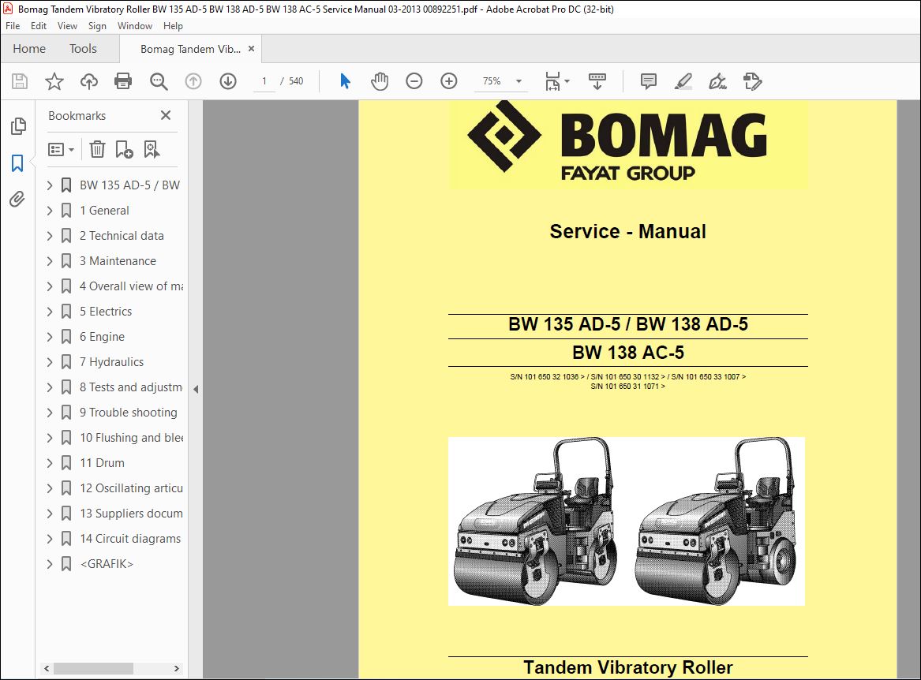Viewport: 921px width, 680px height.
Task: Expand the BW 135 AD-5 bookmark
Action: 50,185
